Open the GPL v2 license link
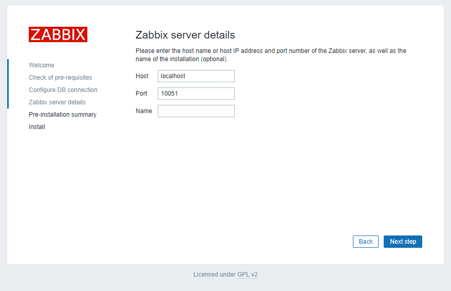The width and height of the screenshot is (451, 291). click(x=248, y=275)
